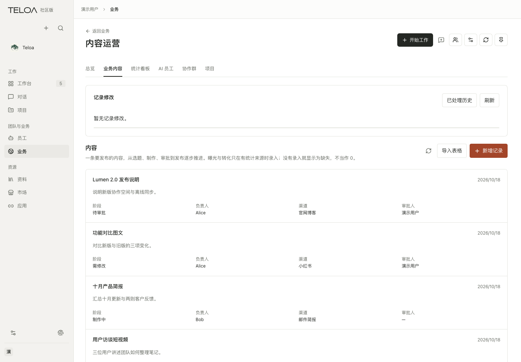Open 资料 in the sidebar
The width and height of the screenshot is (521, 362).
(x=37, y=179)
